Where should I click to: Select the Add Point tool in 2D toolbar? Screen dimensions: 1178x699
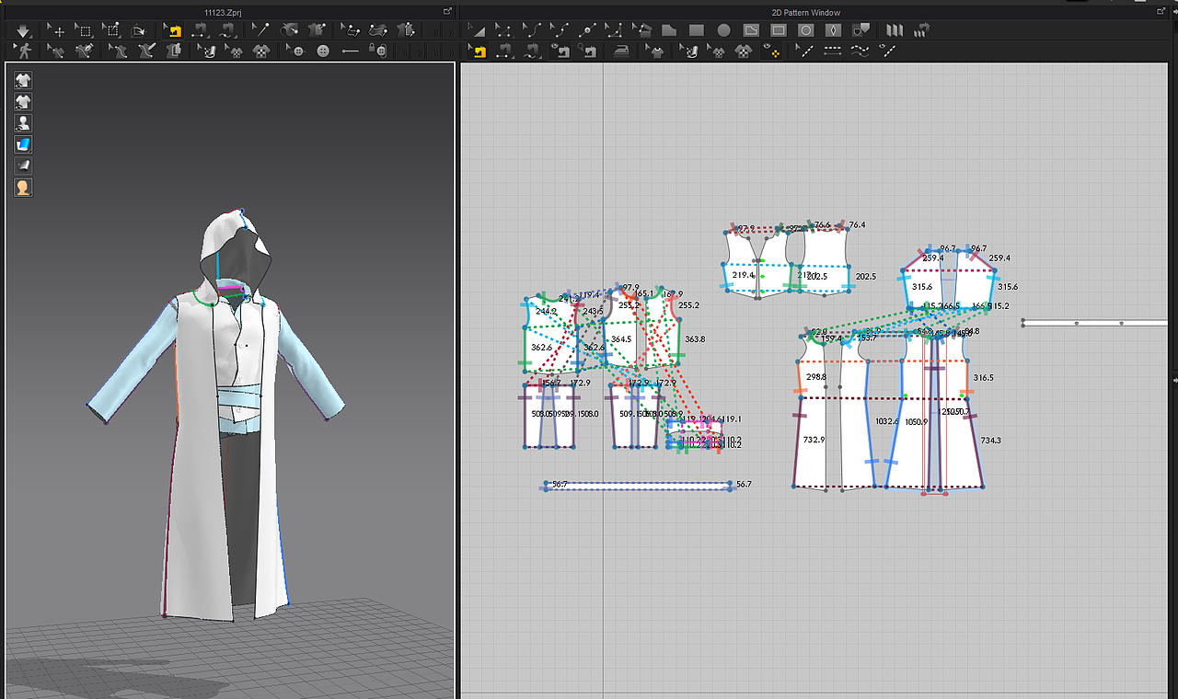(x=588, y=31)
